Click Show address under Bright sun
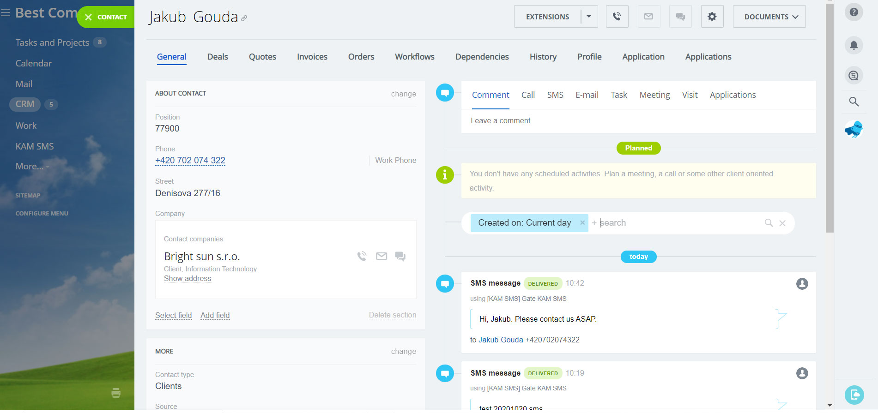The height and width of the screenshot is (413, 878). click(188, 279)
